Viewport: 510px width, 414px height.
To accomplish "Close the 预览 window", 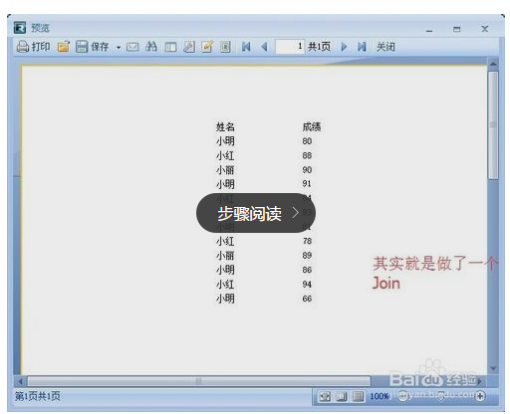I will [x=485, y=29].
